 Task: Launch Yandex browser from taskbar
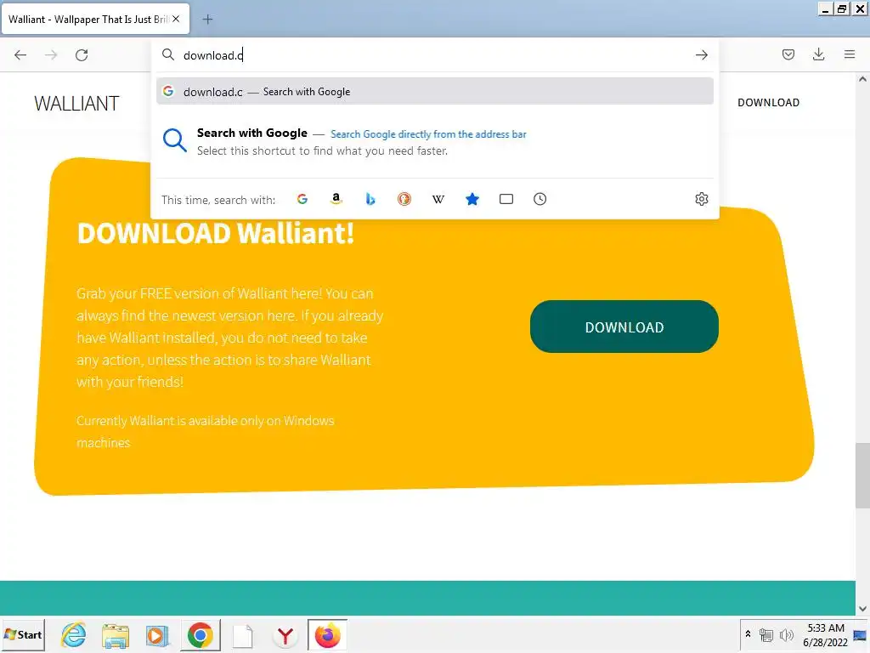(285, 635)
